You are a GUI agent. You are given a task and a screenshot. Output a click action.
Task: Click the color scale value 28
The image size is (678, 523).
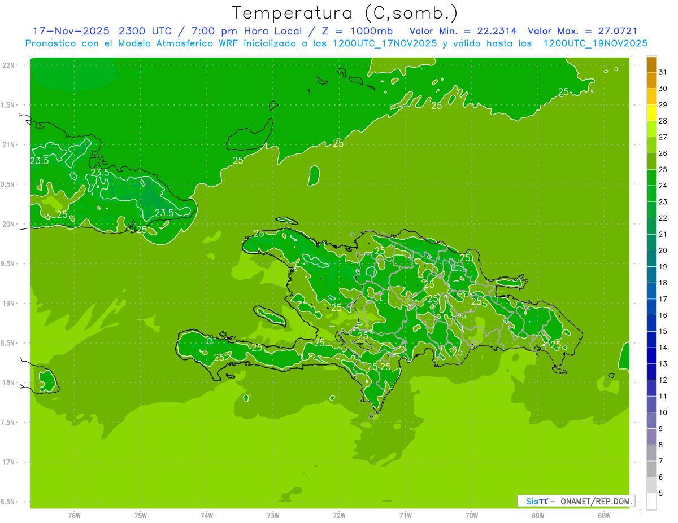[x=663, y=121]
